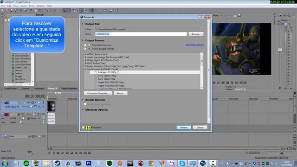Click the output file Name field

(141, 34)
